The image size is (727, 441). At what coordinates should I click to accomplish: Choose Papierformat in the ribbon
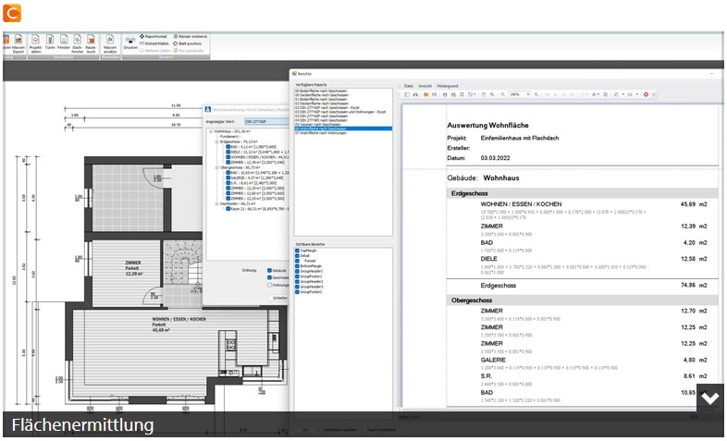pyautogui.click(x=153, y=36)
